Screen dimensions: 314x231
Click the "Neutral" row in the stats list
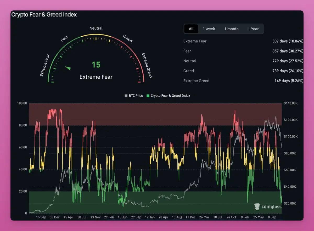[190, 61]
